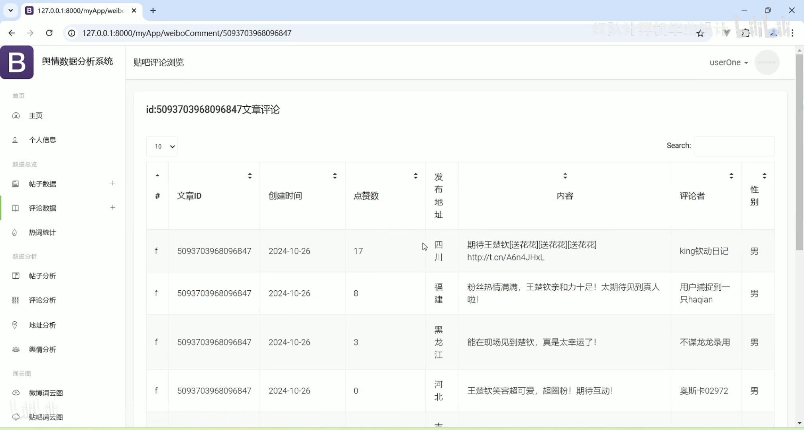Reload the page in the browser
This screenshot has height=430, width=804.
click(49, 33)
